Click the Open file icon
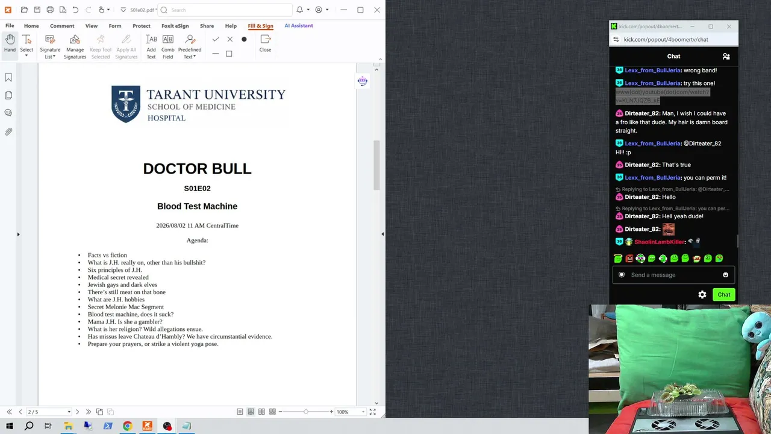 pyautogui.click(x=24, y=10)
